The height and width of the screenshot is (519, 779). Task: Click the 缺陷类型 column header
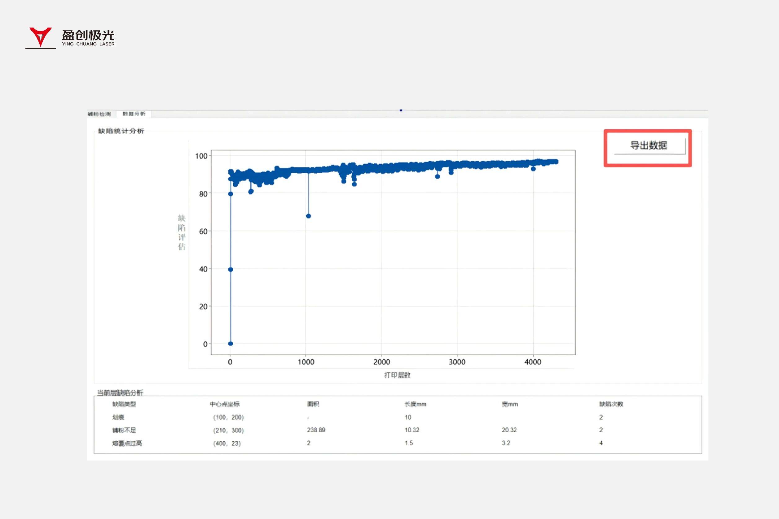[124, 404]
